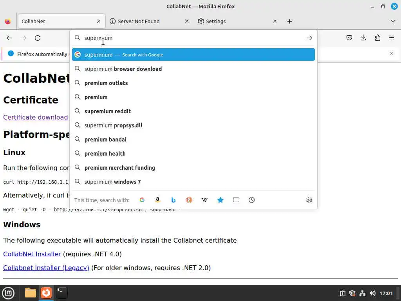Search this time with DuckDuckGo icon
401x301 pixels.
(189, 200)
